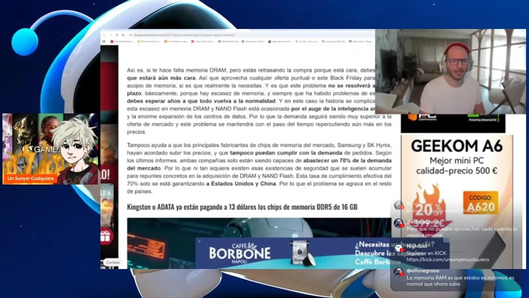Open the kick.com/unsonyercualquiera chat link
Viewport: 529px width, 298px height.
pyautogui.click(x=448, y=260)
